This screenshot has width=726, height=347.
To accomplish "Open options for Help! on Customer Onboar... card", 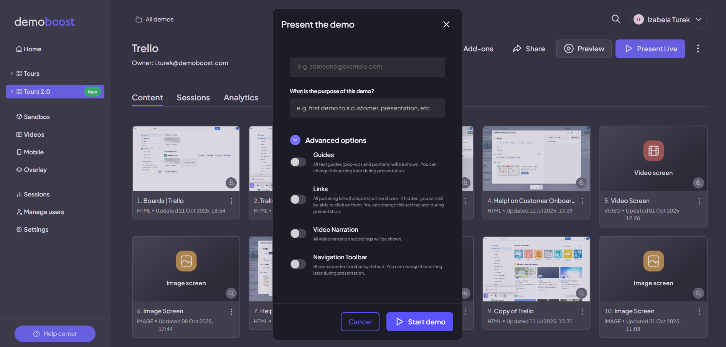I will 582,201.
